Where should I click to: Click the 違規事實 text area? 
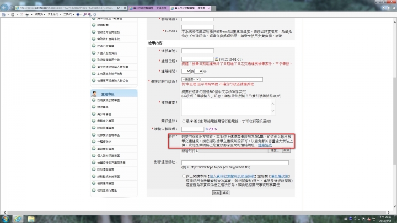tap(228, 107)
